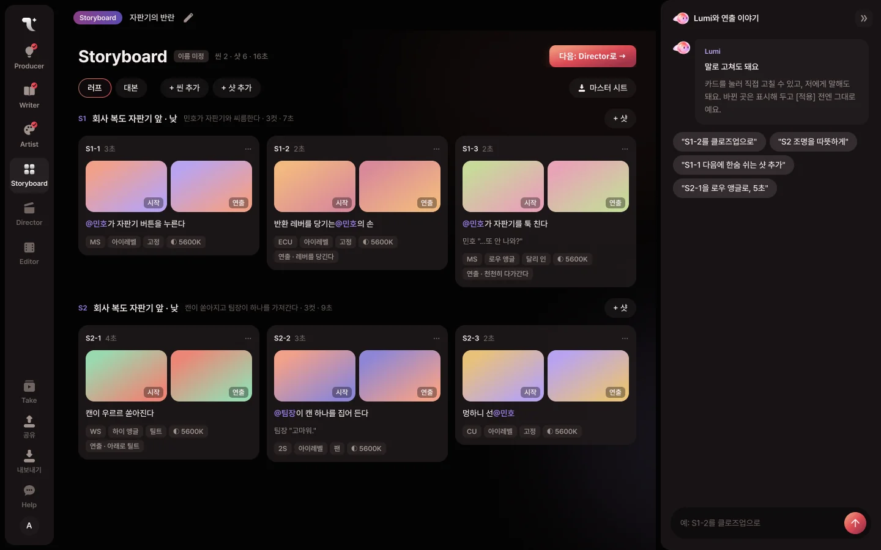This screenshot has width=881, height=550.
Task: Add a shot with 샷 추가 toolbar button
Action: click(x=237, y=88)
